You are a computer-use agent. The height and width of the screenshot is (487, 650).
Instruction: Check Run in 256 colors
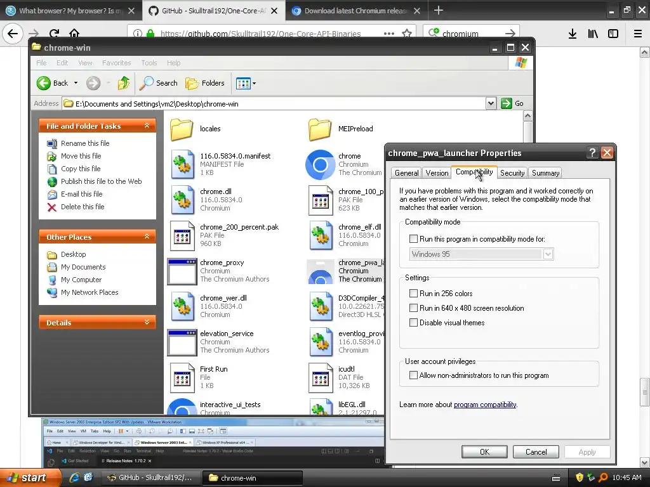click(413, 293)
